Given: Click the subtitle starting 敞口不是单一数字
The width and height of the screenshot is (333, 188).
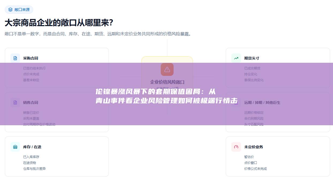Looking at the screenshot, I should [x=98, y=34].
